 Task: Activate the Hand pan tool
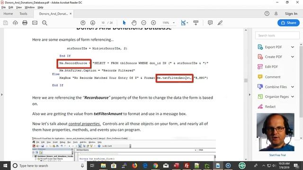(x=134, y=23)
